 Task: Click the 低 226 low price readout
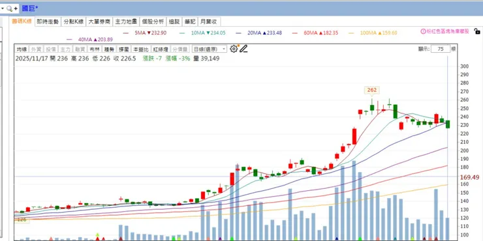[101, 59]
